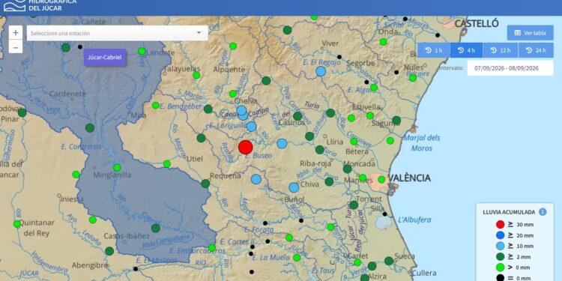This screenshot has height=281, width=562.
Task: Click the dark green station near Torrent
Action: 354,205
